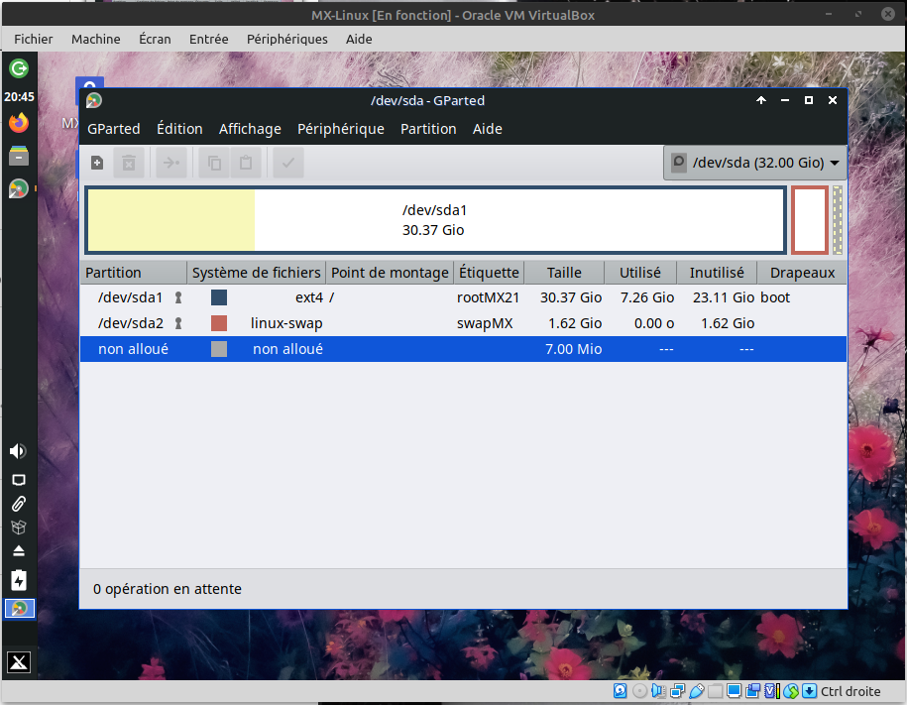Click the new partition toolbar icon
The image size is (907, 705).
97,164
